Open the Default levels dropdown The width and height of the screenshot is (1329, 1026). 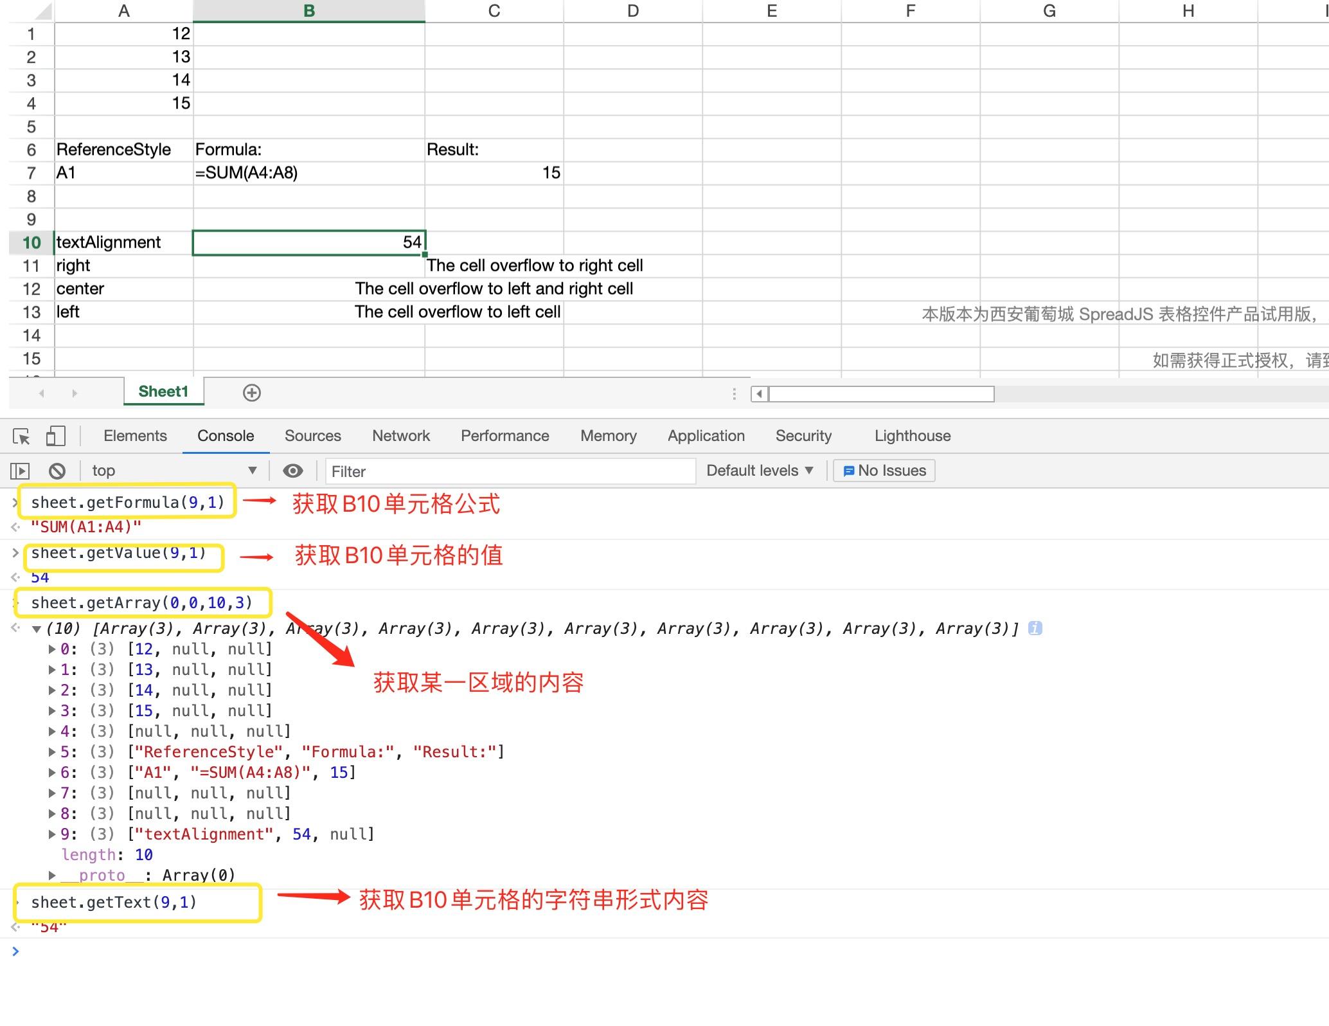point(760,471)
